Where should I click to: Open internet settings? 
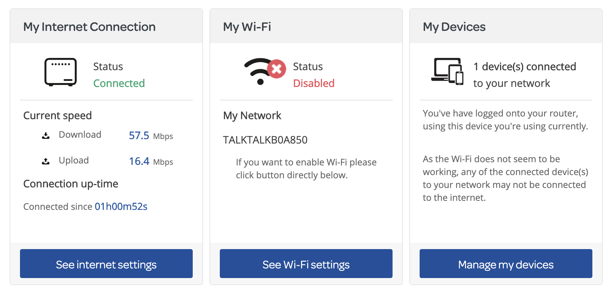pyautogui.click(x=106, y=264)
